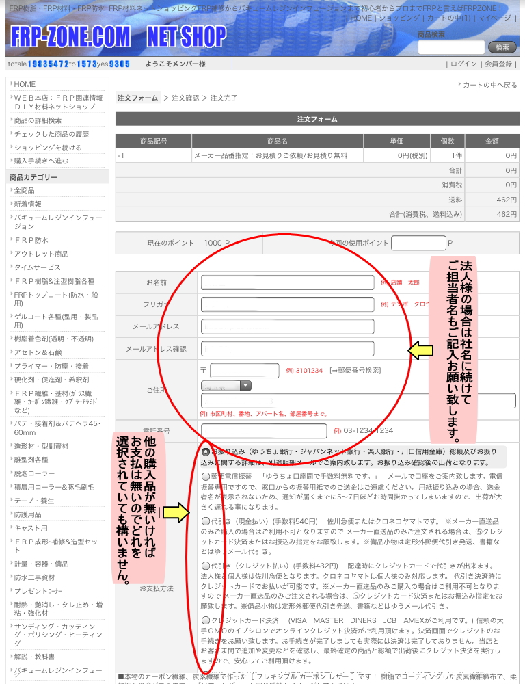Open the ショッピング header link

[x=399, y=18]
